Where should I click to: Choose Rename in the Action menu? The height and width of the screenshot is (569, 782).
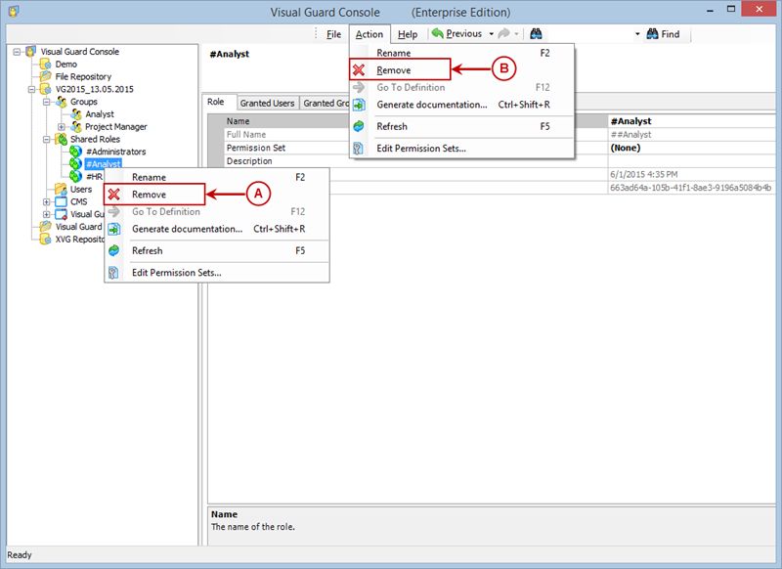point(461,53)
